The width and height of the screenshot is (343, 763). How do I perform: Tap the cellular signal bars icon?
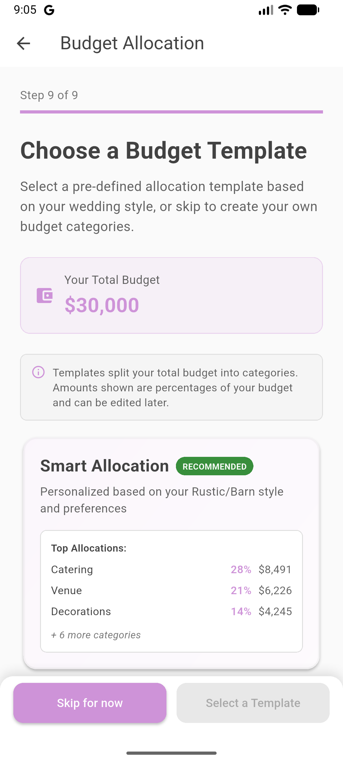click(x=266, y=10)
